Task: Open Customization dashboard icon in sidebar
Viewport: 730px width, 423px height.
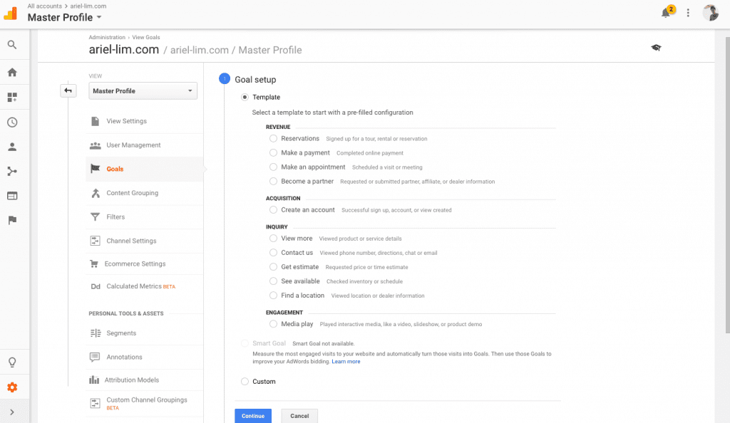Action: point(12,97)
